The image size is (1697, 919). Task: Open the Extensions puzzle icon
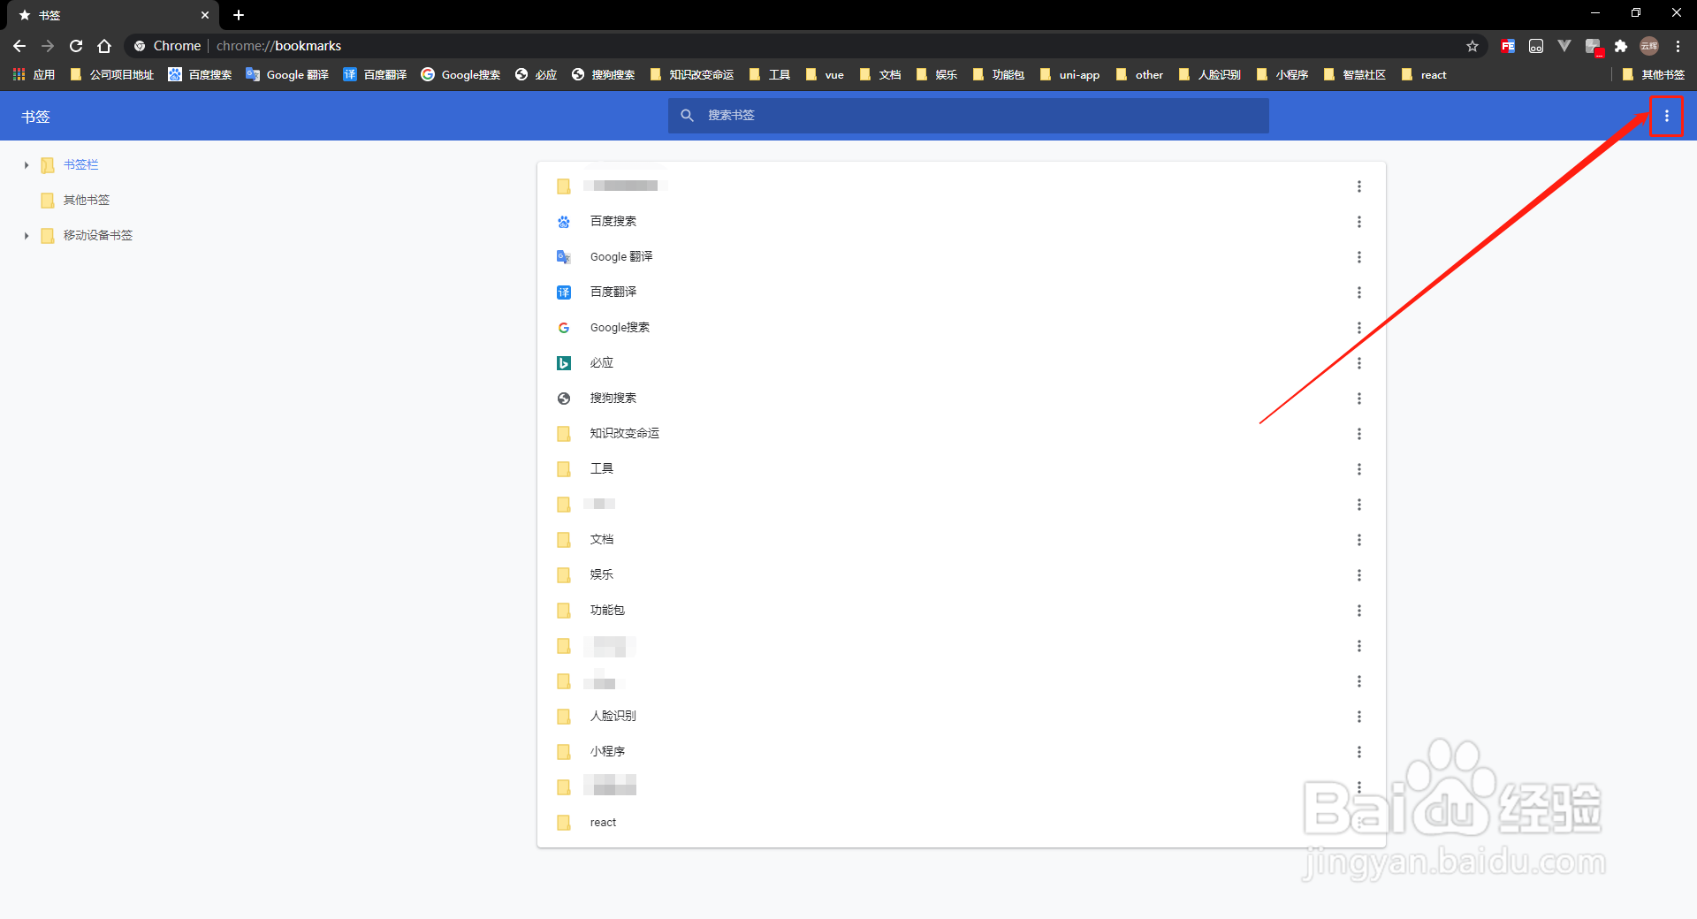pos(1621,46)
